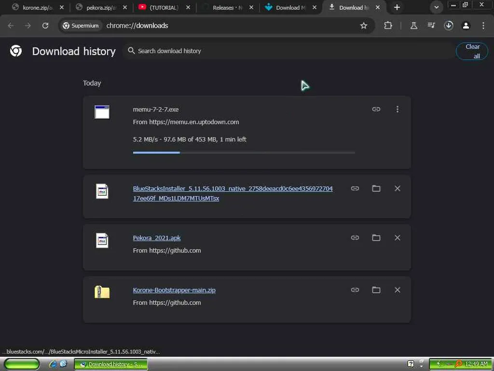Focus the Search download history field

(x=290, y=51)
